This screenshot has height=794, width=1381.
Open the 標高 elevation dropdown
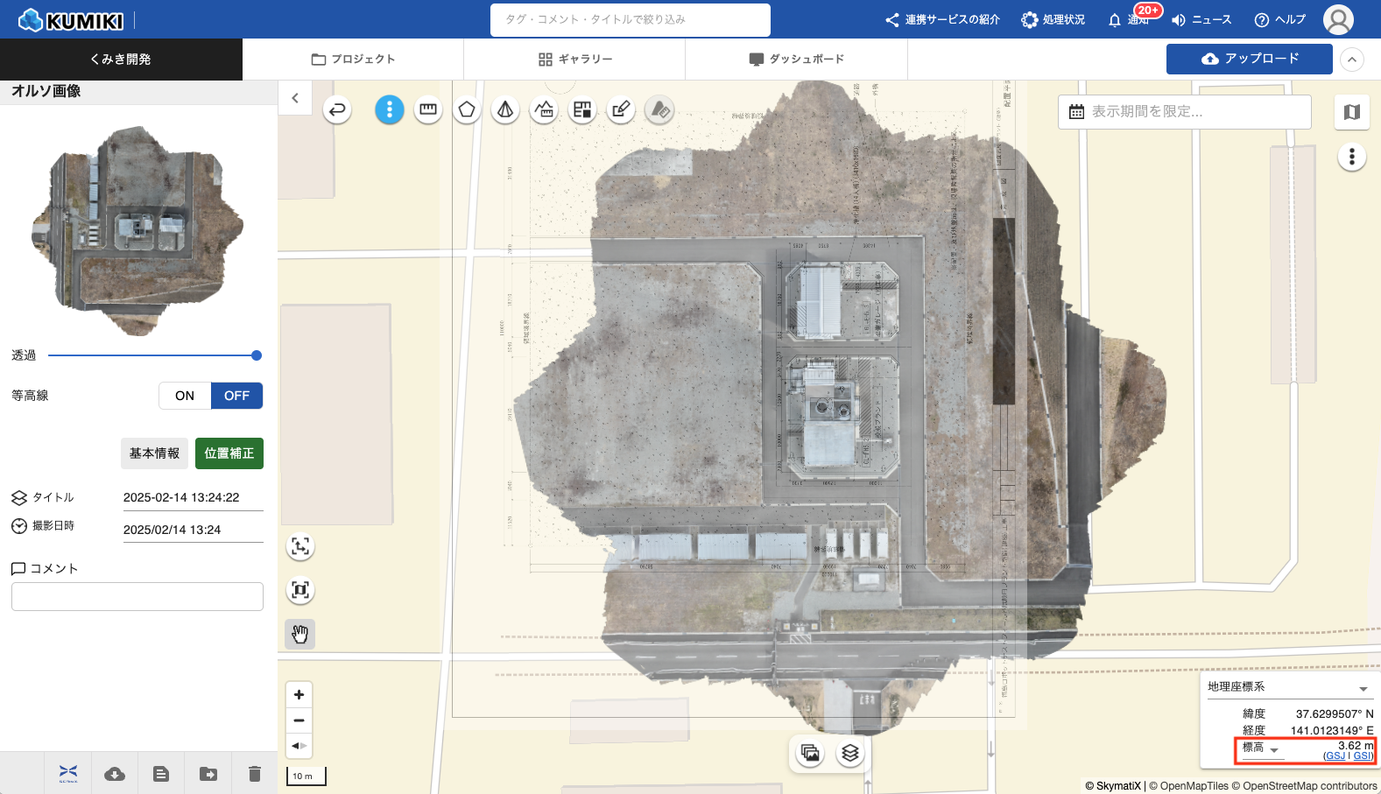coord(1274,750)
